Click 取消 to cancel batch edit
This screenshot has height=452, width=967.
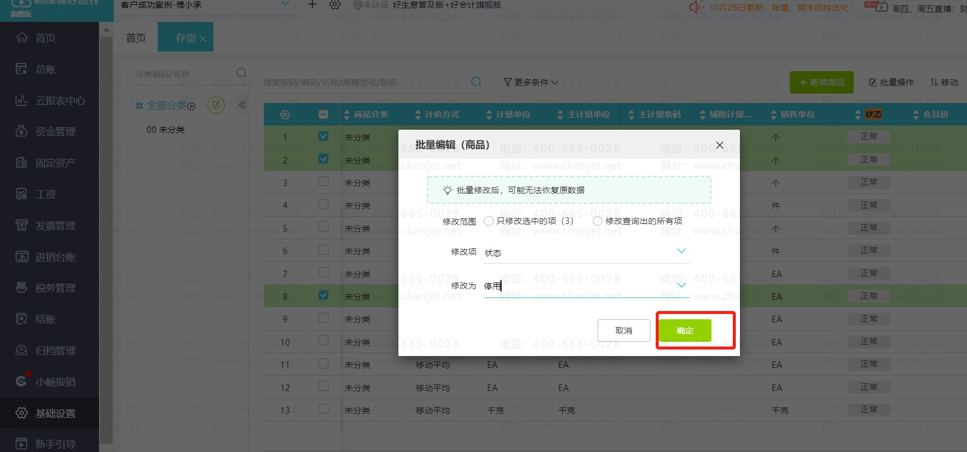coord(624,331)
